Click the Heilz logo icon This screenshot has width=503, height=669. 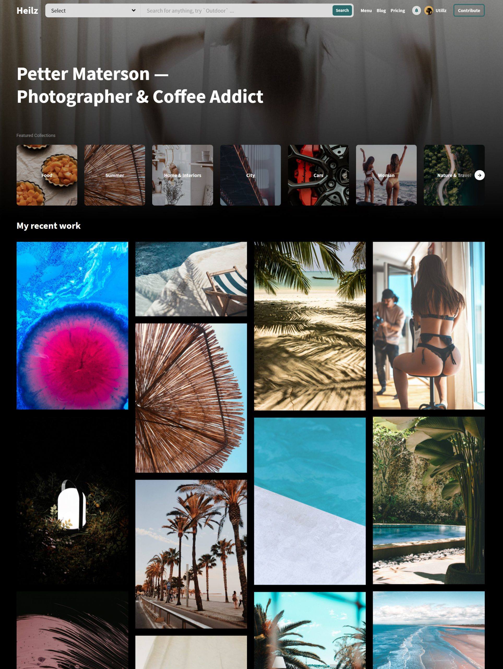point(27,10)
